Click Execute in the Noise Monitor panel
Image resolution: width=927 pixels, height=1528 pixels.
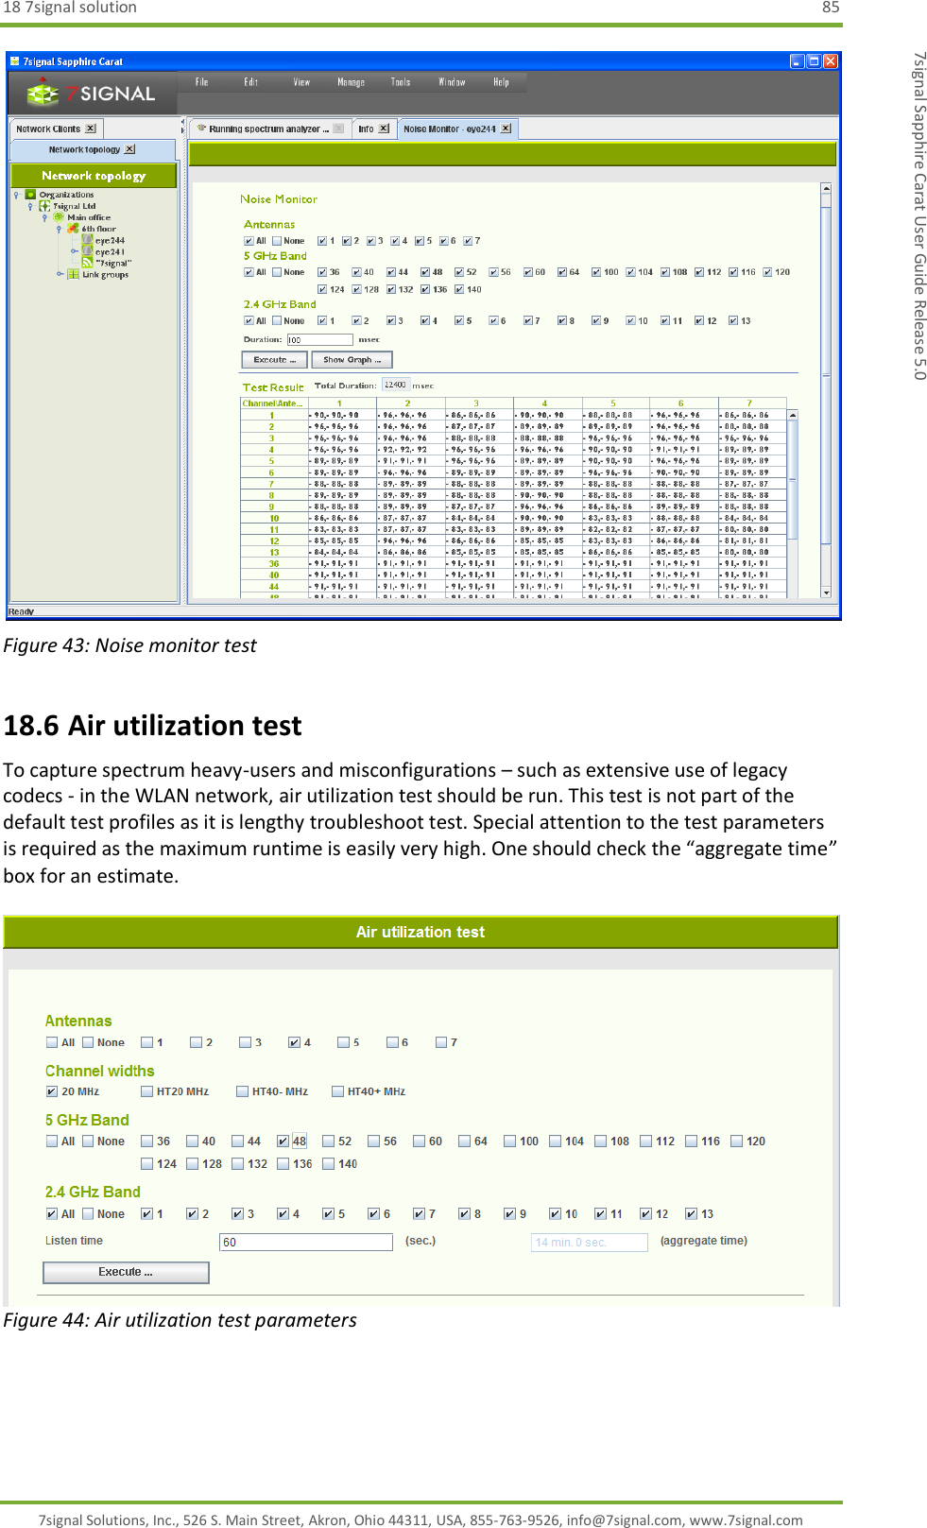[x=275, y=360]
